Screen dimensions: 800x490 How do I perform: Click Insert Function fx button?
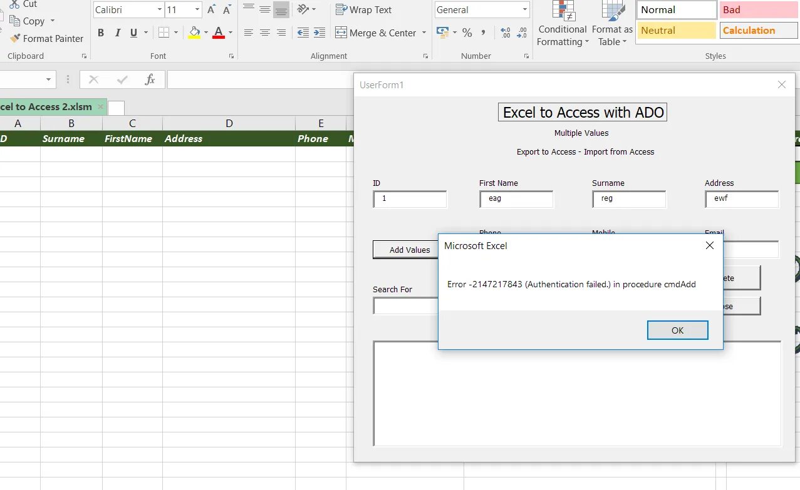150,79
